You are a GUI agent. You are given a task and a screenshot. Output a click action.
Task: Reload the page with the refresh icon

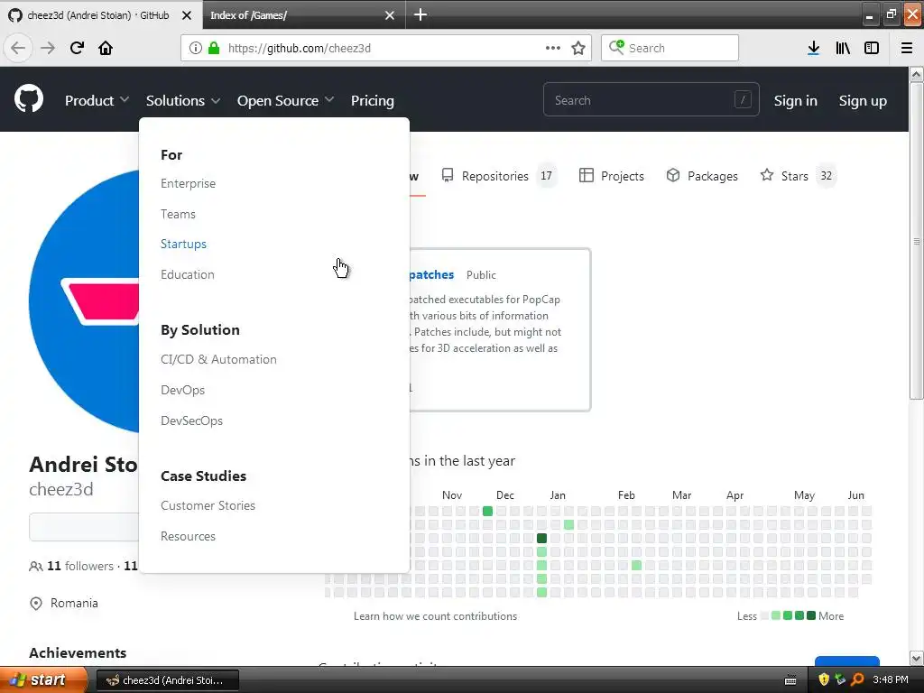point(77,48)
